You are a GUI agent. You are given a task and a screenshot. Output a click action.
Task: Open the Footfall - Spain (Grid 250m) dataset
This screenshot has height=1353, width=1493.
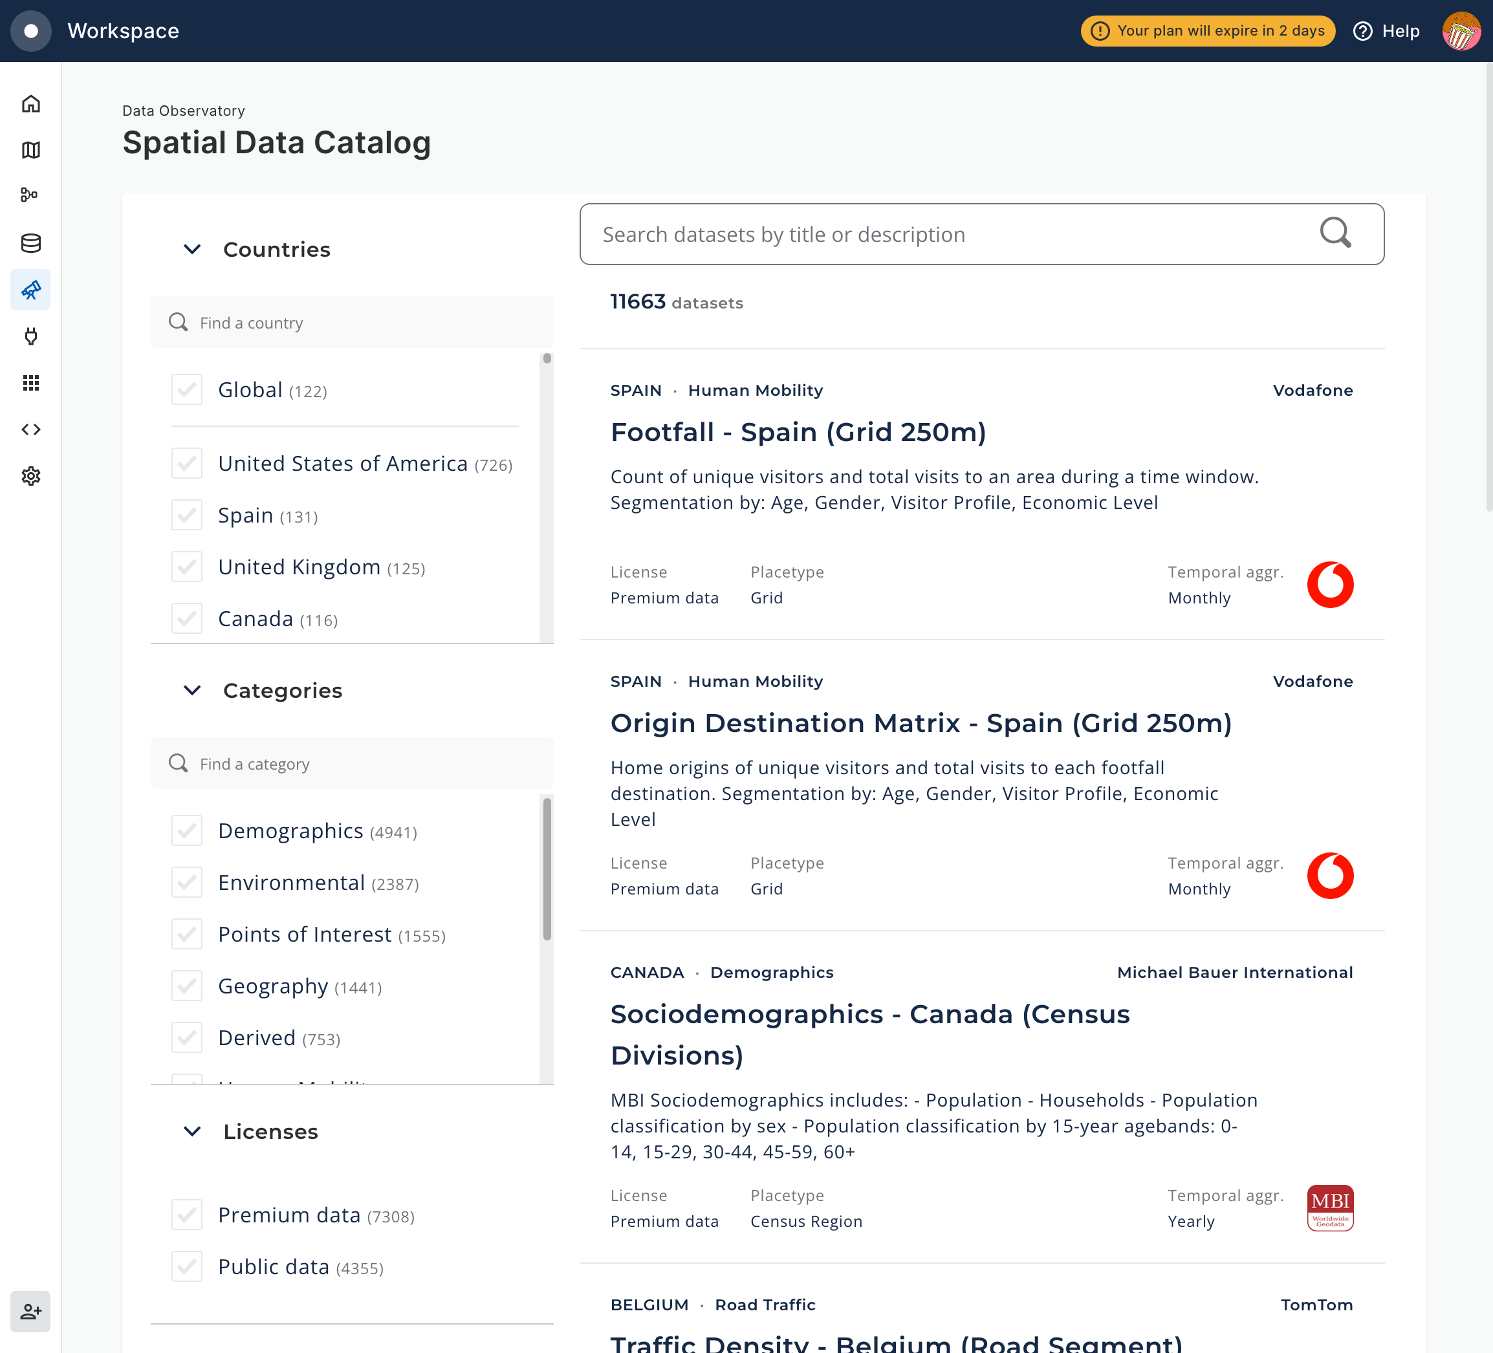tap(798, 433)
